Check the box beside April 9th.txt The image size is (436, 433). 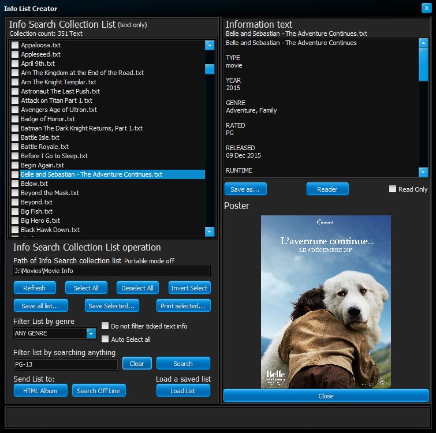click(x=15, y=64)
